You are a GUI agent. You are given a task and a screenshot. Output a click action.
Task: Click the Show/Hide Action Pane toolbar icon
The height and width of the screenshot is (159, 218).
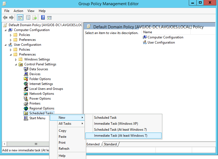click(49, 18)
